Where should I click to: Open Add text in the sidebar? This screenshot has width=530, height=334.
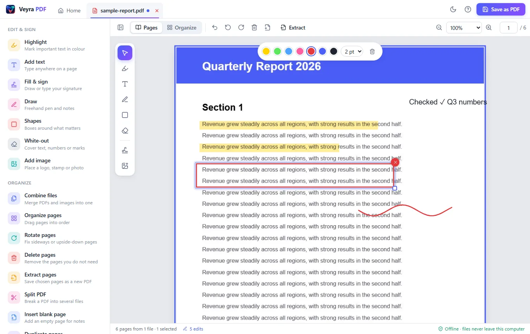click(55, 65)
